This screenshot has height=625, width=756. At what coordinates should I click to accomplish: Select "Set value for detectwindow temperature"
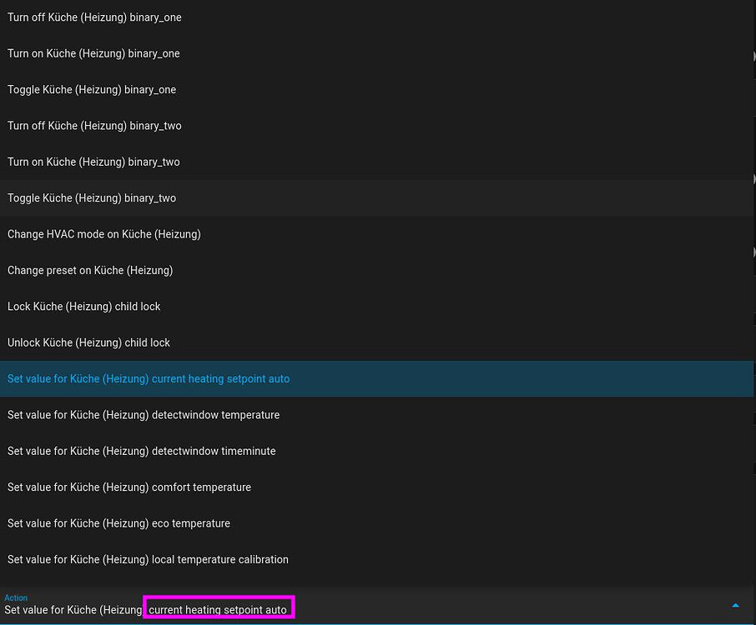tap(144, 415)
